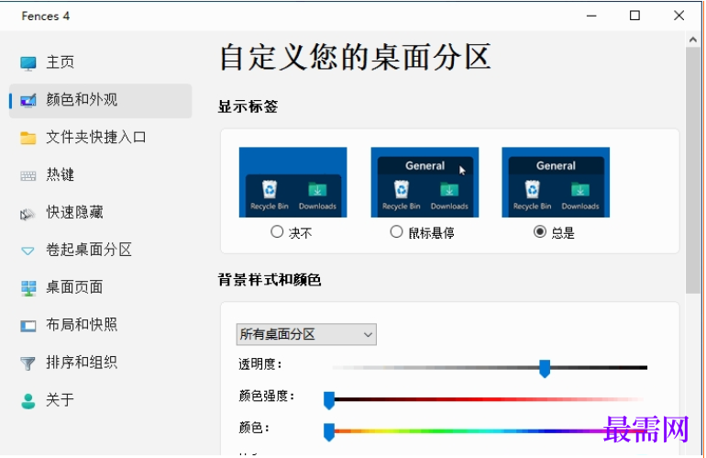Open 排序和组织 settings
Viewport: 706px width, 458px height.
[x=101, y=363]
